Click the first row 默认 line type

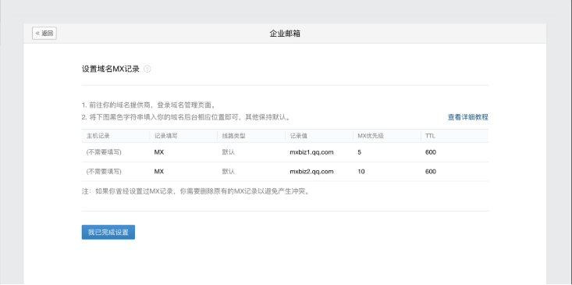[x=228, y=152]
